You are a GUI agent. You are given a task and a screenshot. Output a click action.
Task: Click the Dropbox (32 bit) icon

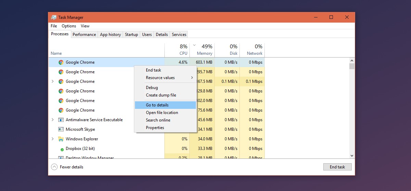62,149
